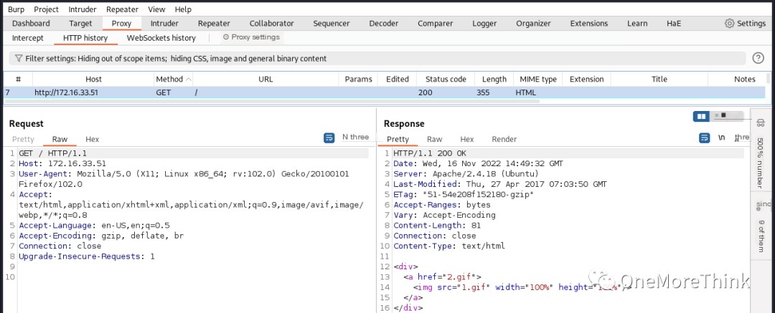
Task: Select the HTTP history sub-tab
Action: point(85,37)
